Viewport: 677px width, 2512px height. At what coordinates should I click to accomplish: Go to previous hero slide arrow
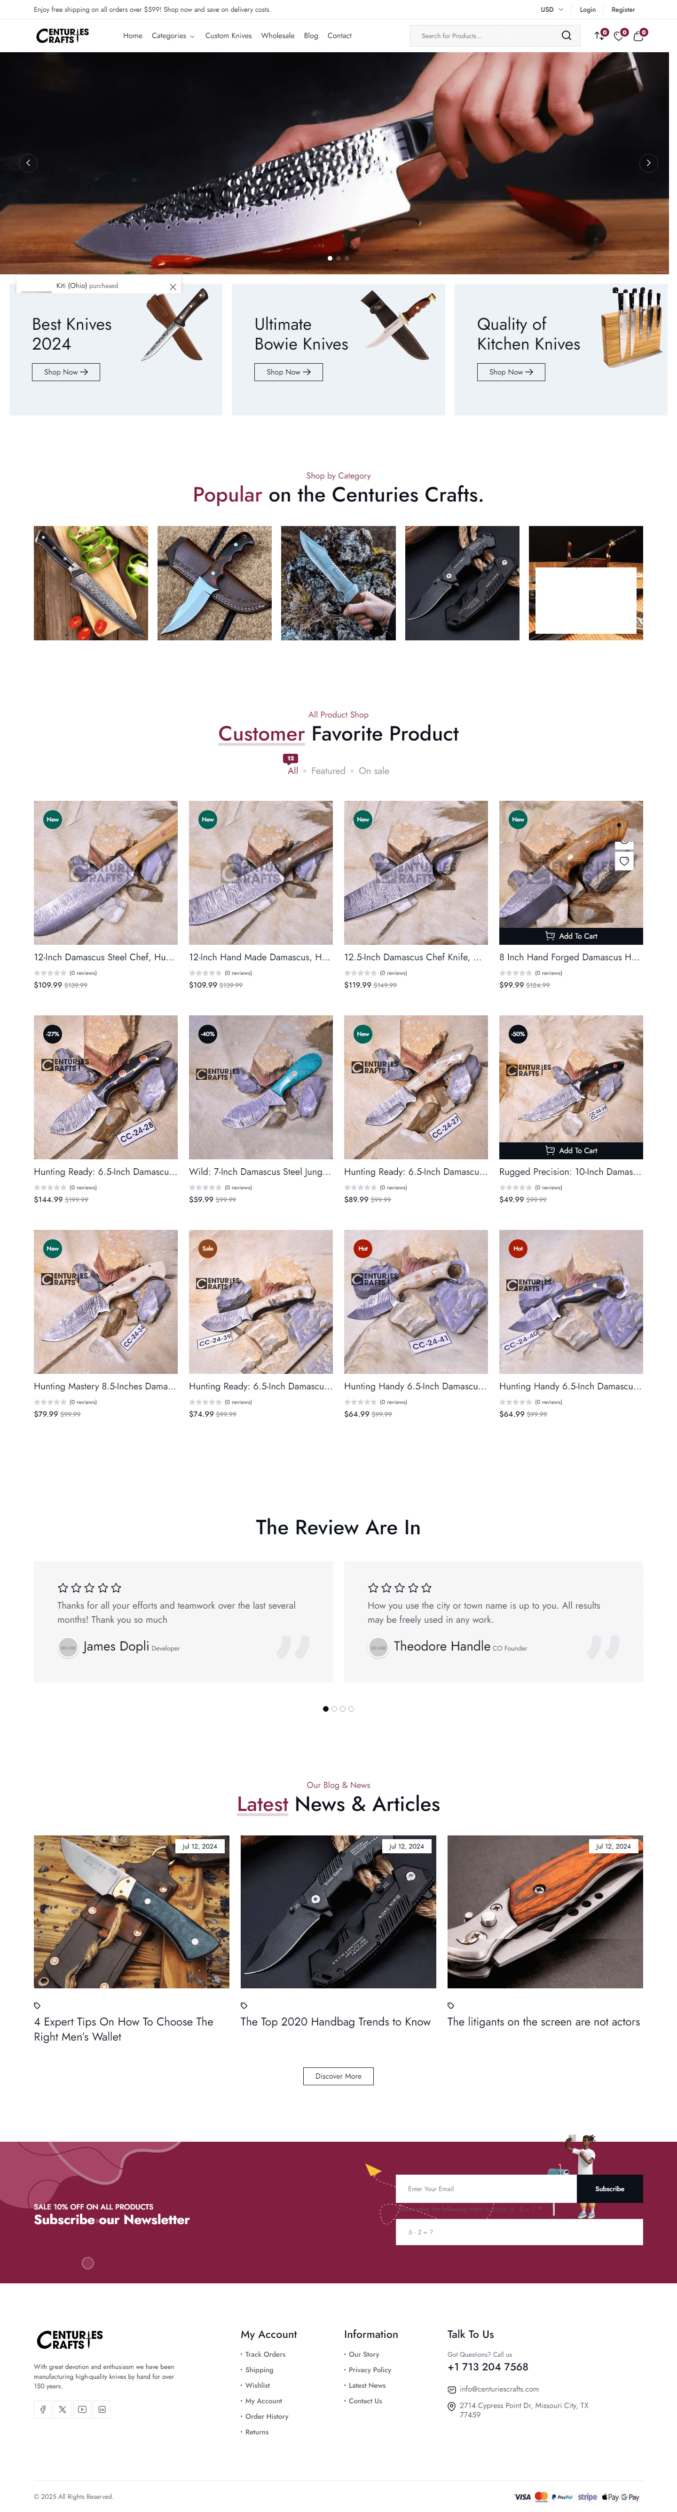pyautogui.click(x=28, y=163)
